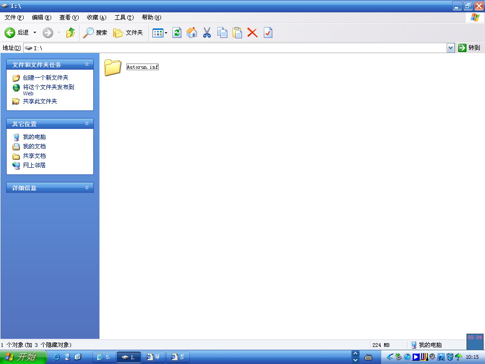Switch to the fourth taskbar IE window
The height and width of the screenshot is (364, 485).
pyautogui.click(x=178, y=357)
